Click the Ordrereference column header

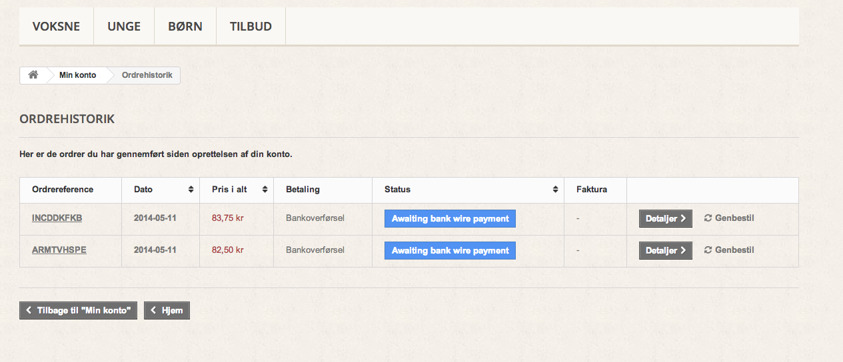tap(63, 190)
